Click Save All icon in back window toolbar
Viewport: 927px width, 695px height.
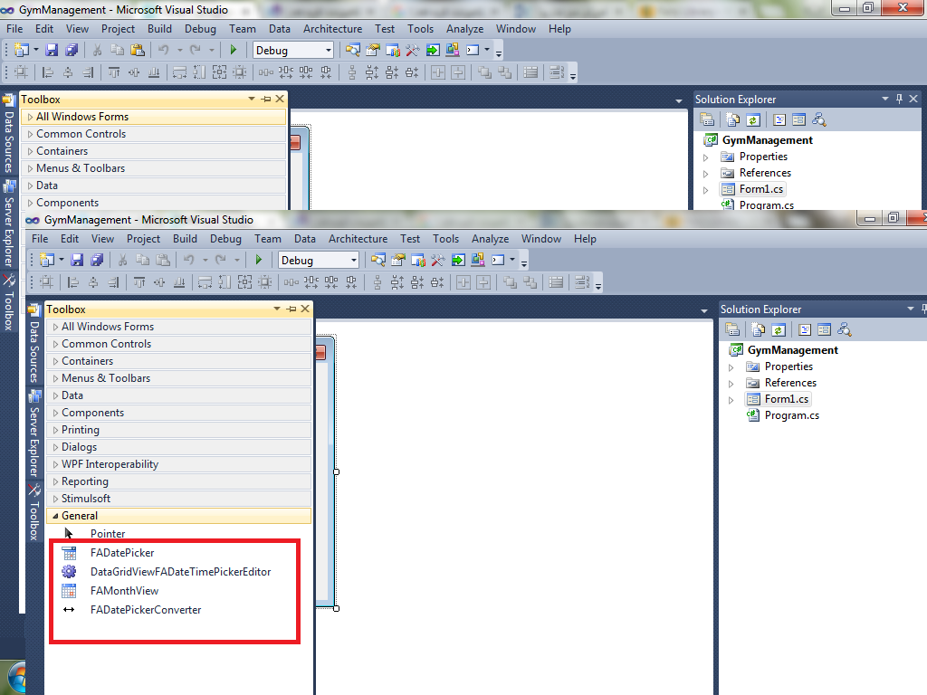coord(72,51)
